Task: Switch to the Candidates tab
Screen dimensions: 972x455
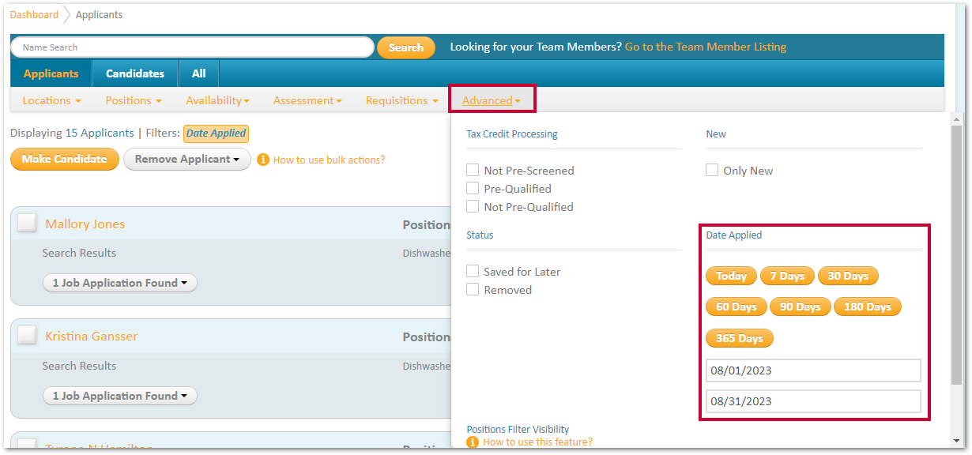Action: point(135,73)
